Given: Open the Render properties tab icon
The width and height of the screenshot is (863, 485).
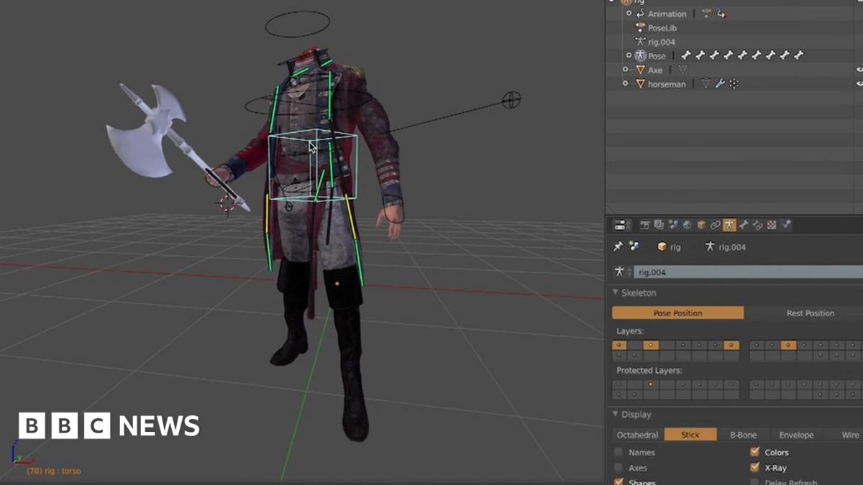Looking at the screenshot, I should click(x=645, y=225).
